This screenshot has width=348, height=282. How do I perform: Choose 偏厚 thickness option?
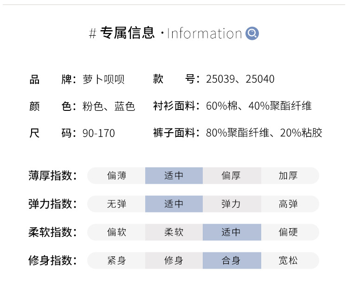231,176
